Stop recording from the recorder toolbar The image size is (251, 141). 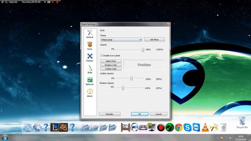[57, 2]
